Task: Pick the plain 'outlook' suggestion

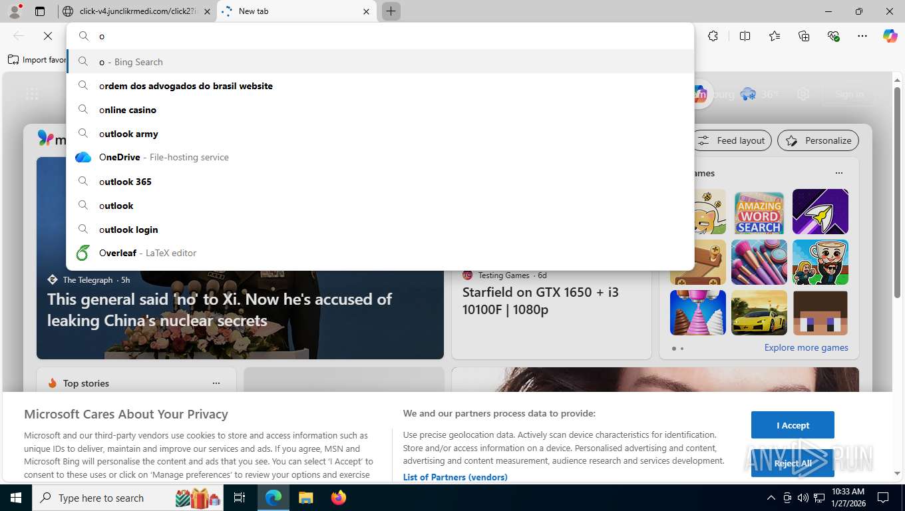Action: (x=380, y=206)
